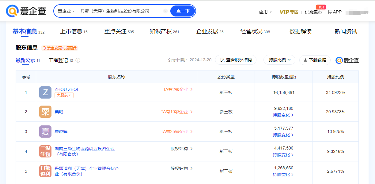Switch to the 知识产权 tab
Screen dimensions: 375x184
[164, 31]
